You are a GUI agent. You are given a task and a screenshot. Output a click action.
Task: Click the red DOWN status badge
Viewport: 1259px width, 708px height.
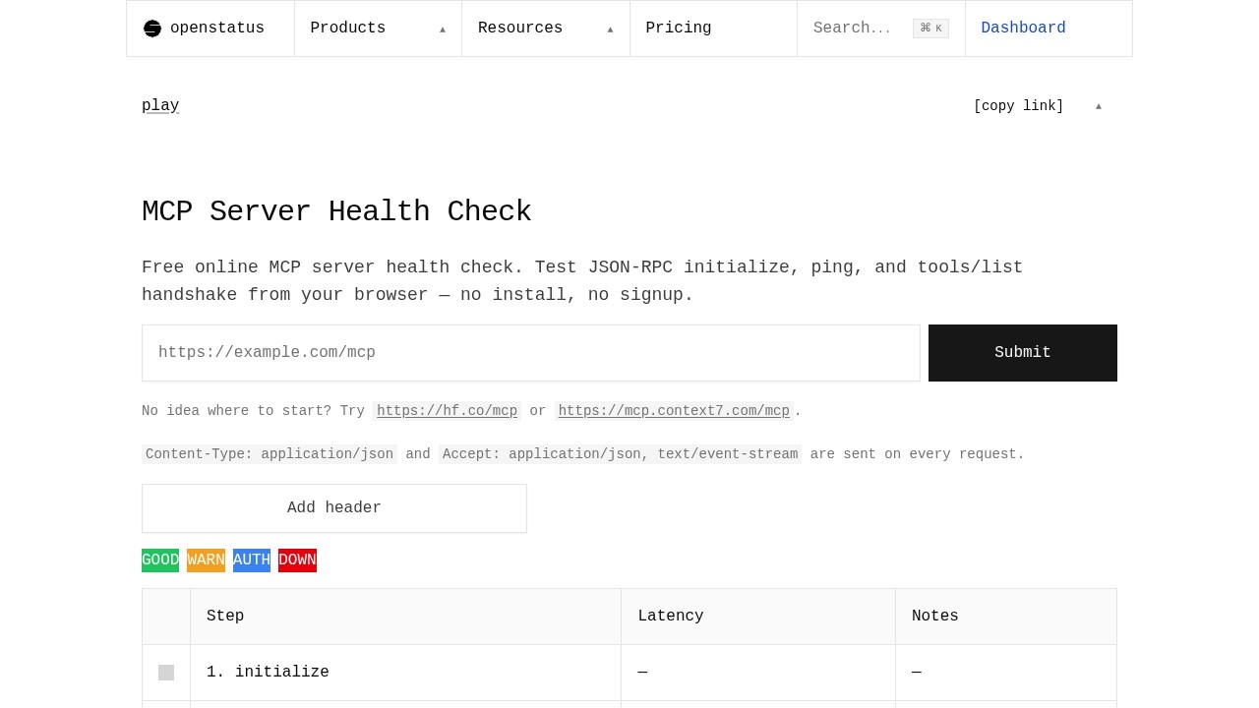pos(297,560)
